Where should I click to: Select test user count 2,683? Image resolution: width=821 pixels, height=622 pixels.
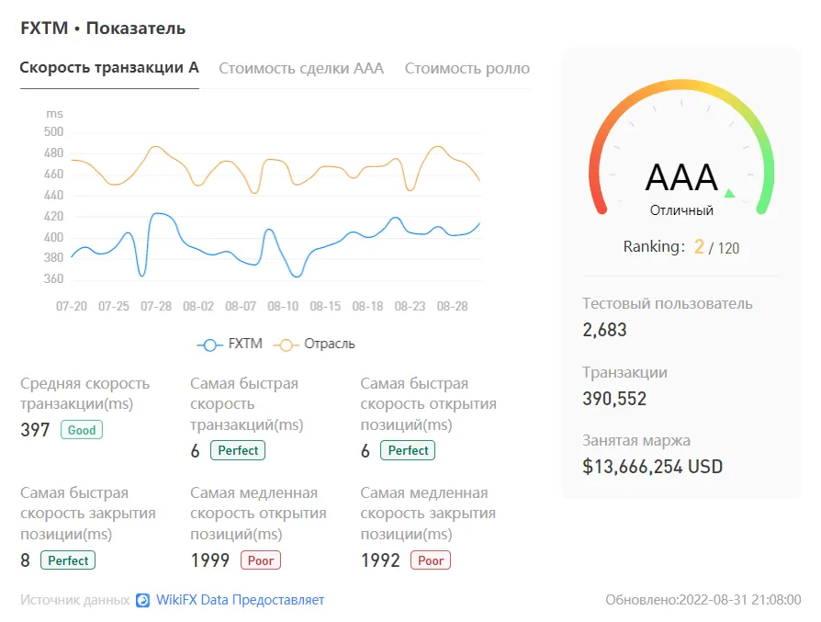click(604, 330)
